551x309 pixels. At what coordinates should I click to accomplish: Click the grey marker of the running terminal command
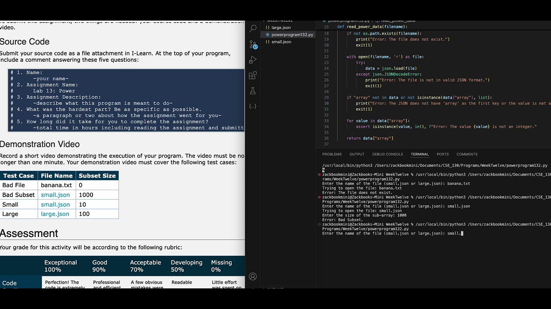[319, 224]
